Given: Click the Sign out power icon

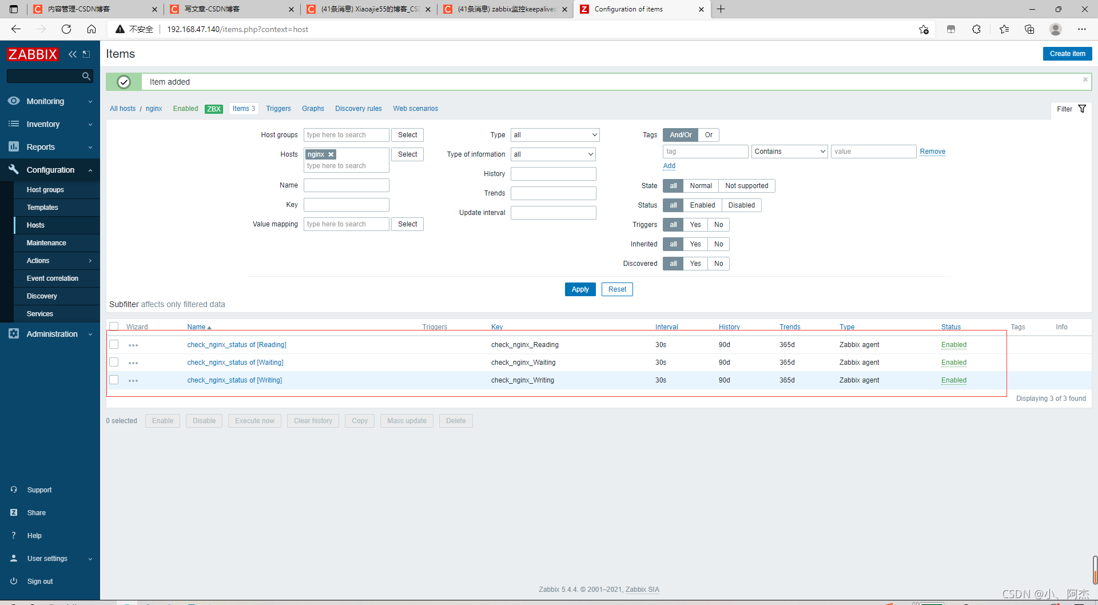Looking at the screenshot, I should pyautogui.click(x=14, y=581).
